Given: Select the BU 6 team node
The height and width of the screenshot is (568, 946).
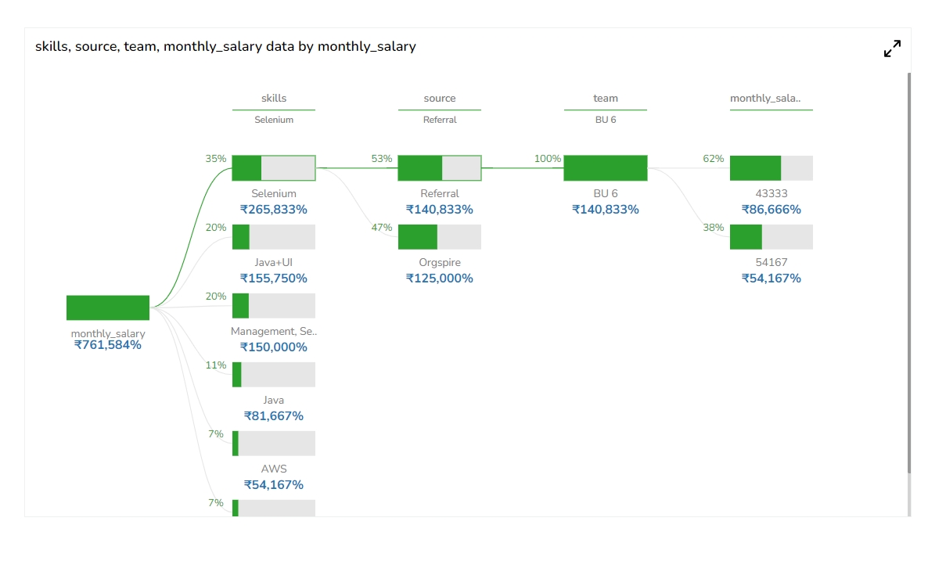Looking at the screenshot, I should (x=606, y=168).
